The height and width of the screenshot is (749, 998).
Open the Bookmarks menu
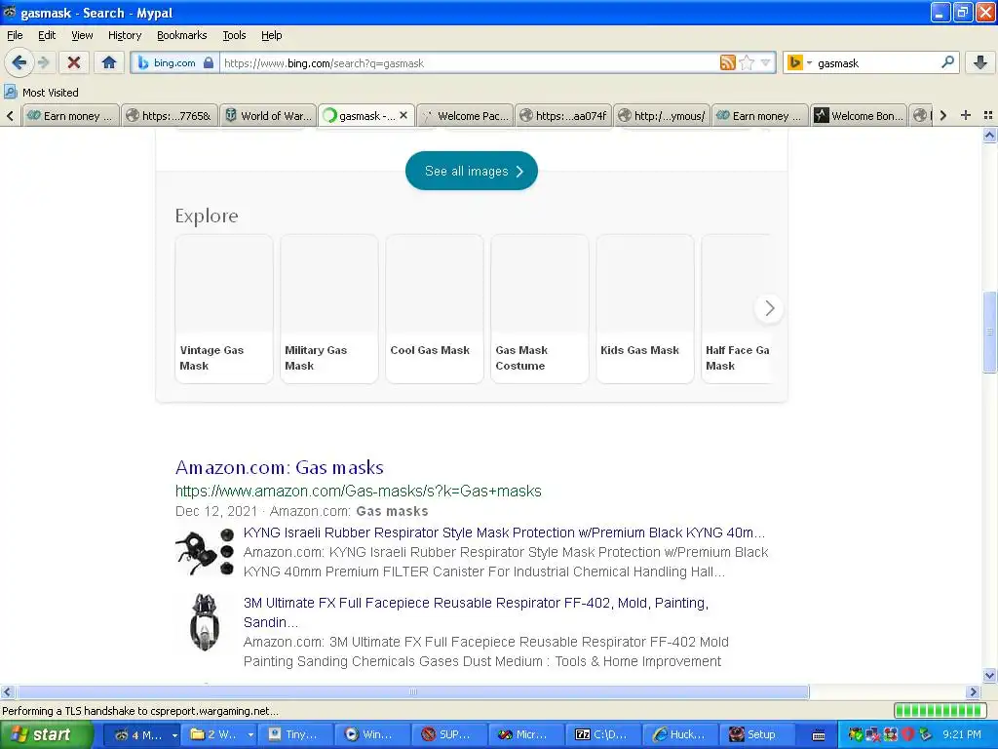tap(181, 35)
